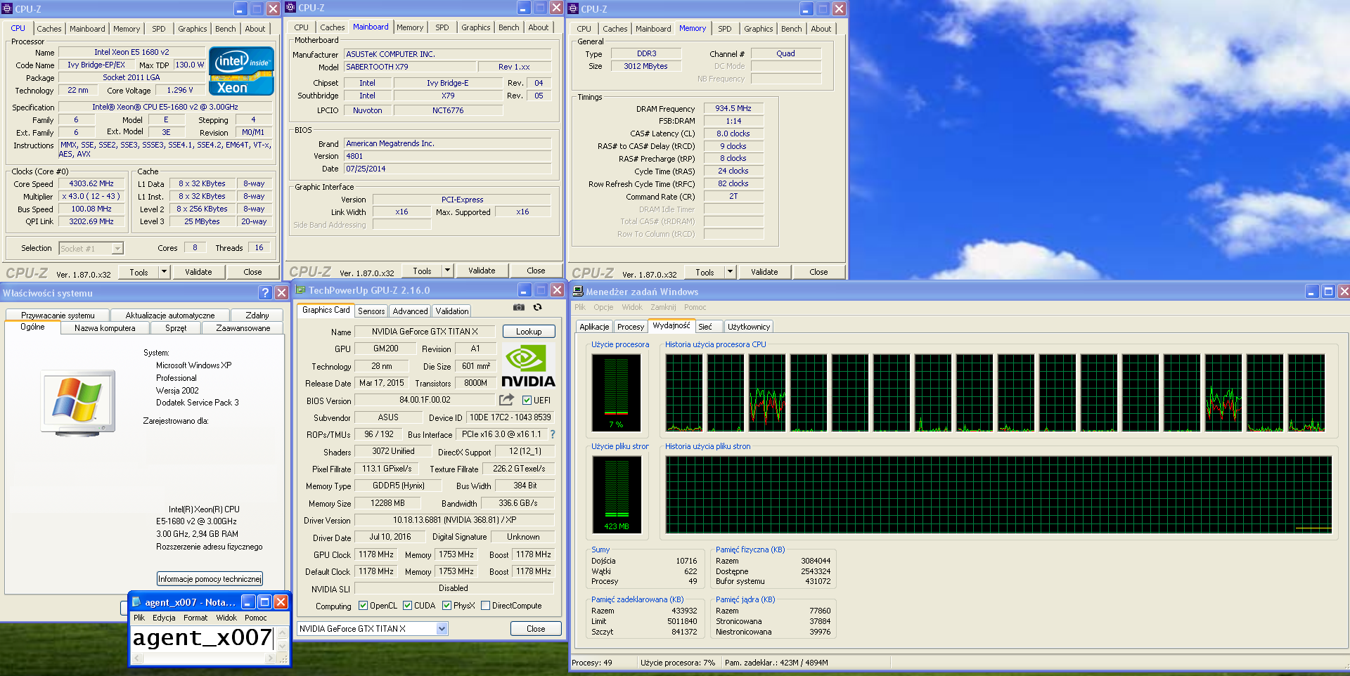1350x676 pixels.
Task: Open Tools dropdown arrow in CPU-Z Memory window
Action: pyautogui.click(x=730, y=272)
